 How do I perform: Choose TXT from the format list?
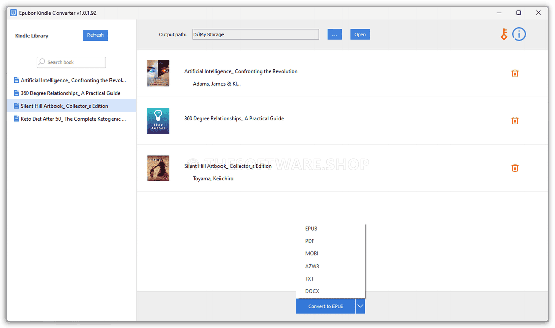[x=309, y=279]
